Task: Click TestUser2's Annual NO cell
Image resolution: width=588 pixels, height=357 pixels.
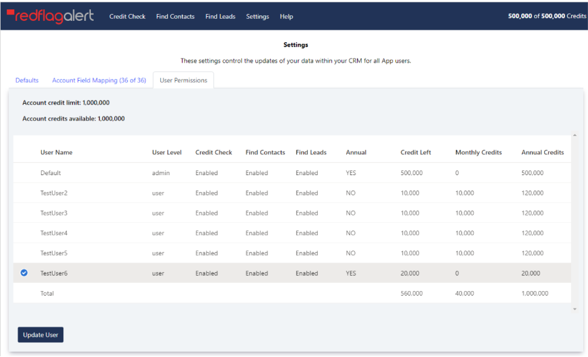Action: [x=351, y=193]
